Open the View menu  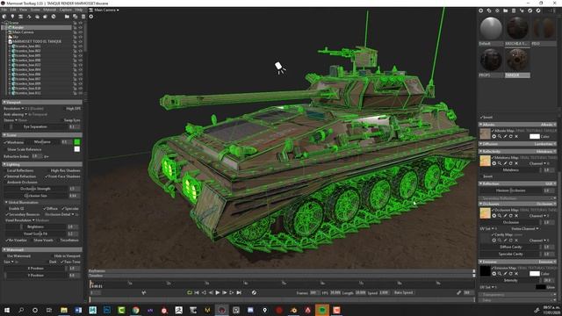(x=24, y=10)
